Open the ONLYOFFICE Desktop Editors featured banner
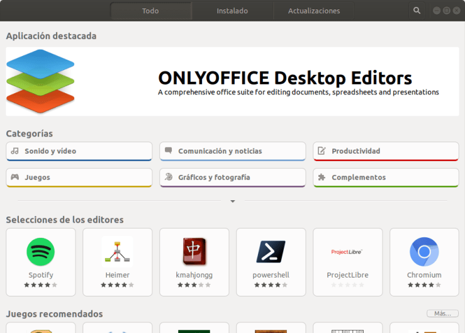Screen dimensions: 465x333 click(233, 81)
